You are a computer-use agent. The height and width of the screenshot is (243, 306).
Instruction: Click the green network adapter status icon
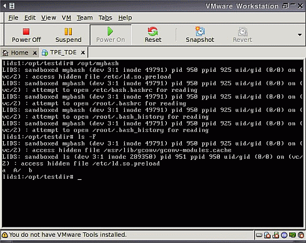[292, 235]
